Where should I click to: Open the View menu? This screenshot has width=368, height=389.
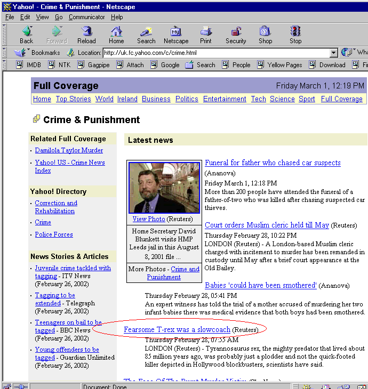point(42,17)
